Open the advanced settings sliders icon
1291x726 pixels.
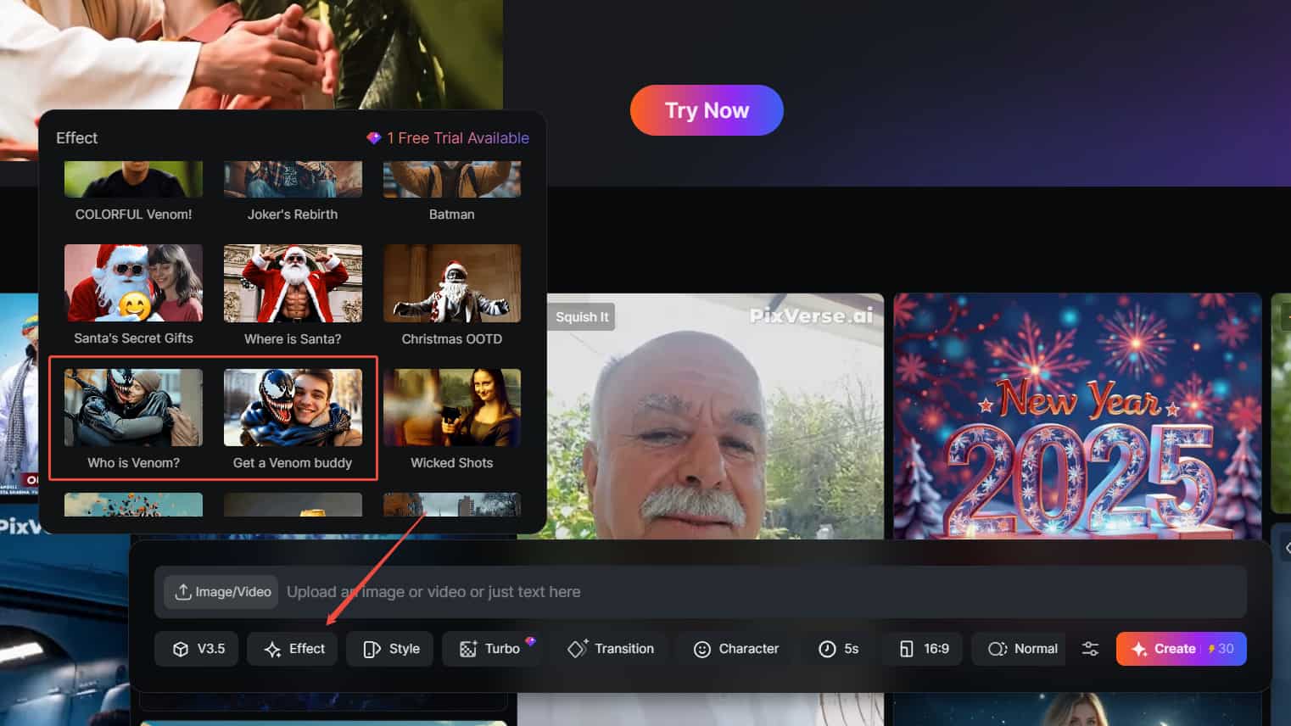1090,649
